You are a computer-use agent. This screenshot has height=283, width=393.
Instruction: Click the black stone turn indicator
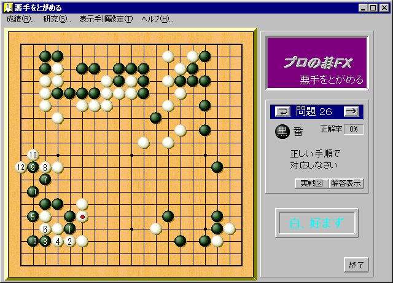281,130
